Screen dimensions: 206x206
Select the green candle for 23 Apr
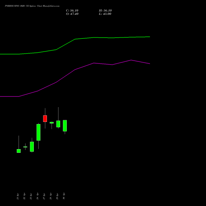coord(32,147)
